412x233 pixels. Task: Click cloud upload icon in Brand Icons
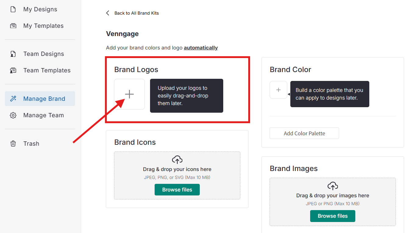tap(177, 160)
